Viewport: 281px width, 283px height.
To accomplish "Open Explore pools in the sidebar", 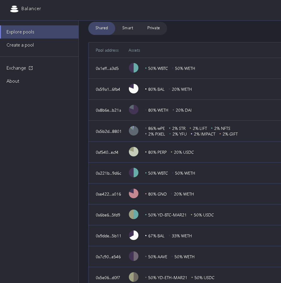I will point(39,32).
